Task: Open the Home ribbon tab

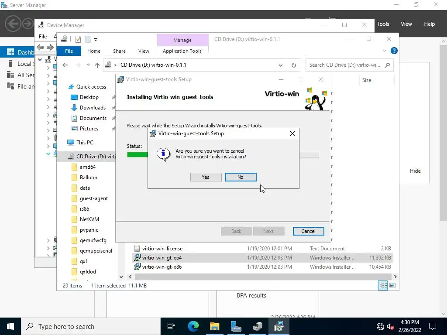Action: tap(94, 51)
